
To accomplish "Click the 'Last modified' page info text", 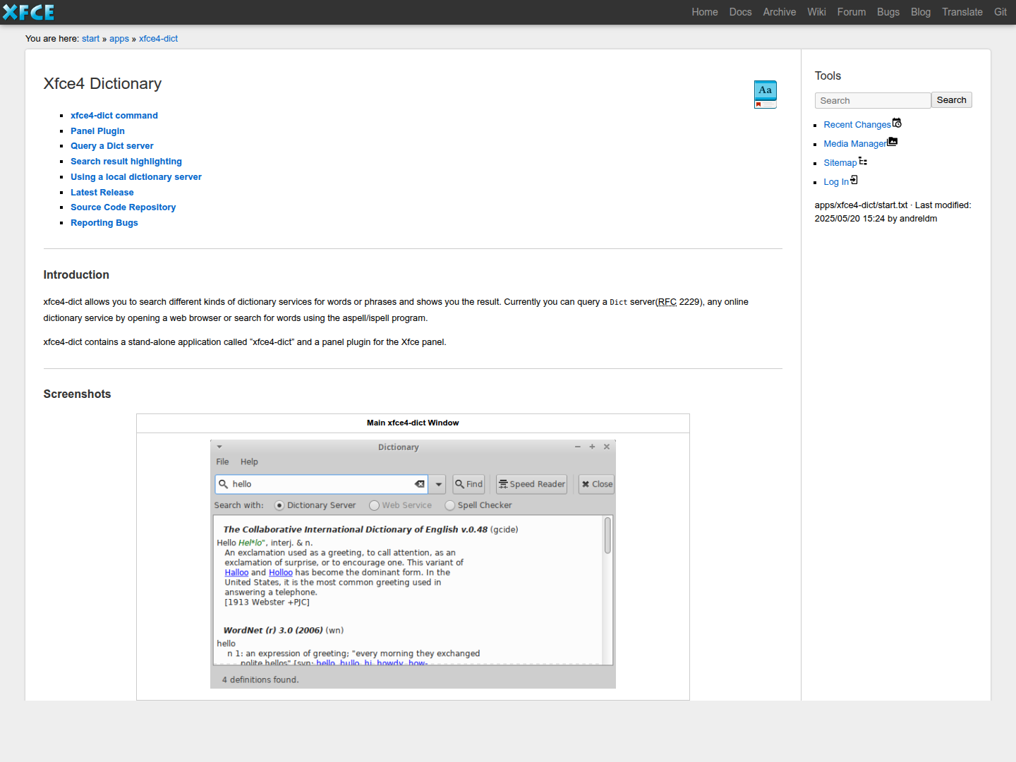I will coord(893,212).
